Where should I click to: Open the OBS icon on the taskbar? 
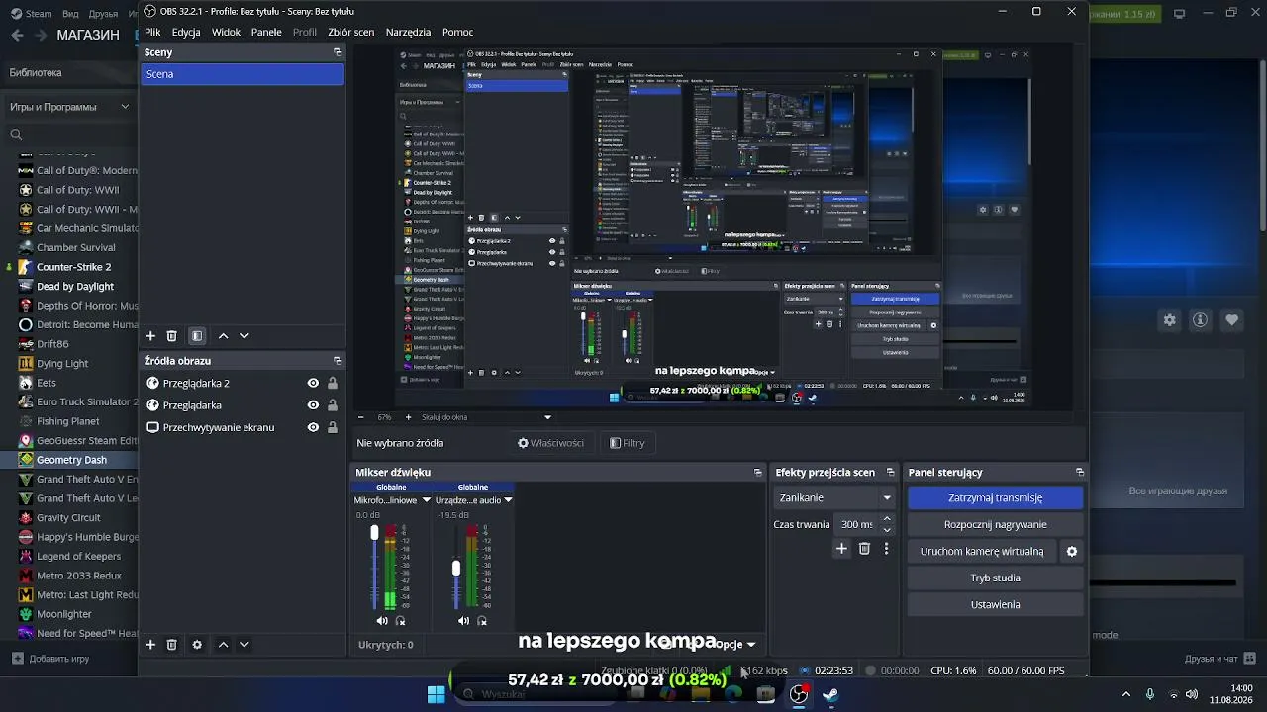tap(799, 694)
